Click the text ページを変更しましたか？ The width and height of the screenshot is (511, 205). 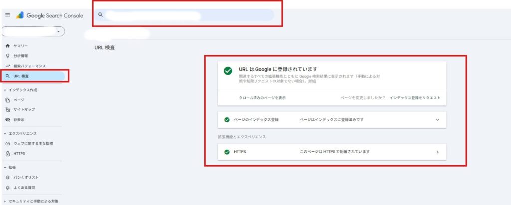click(363, 98)
